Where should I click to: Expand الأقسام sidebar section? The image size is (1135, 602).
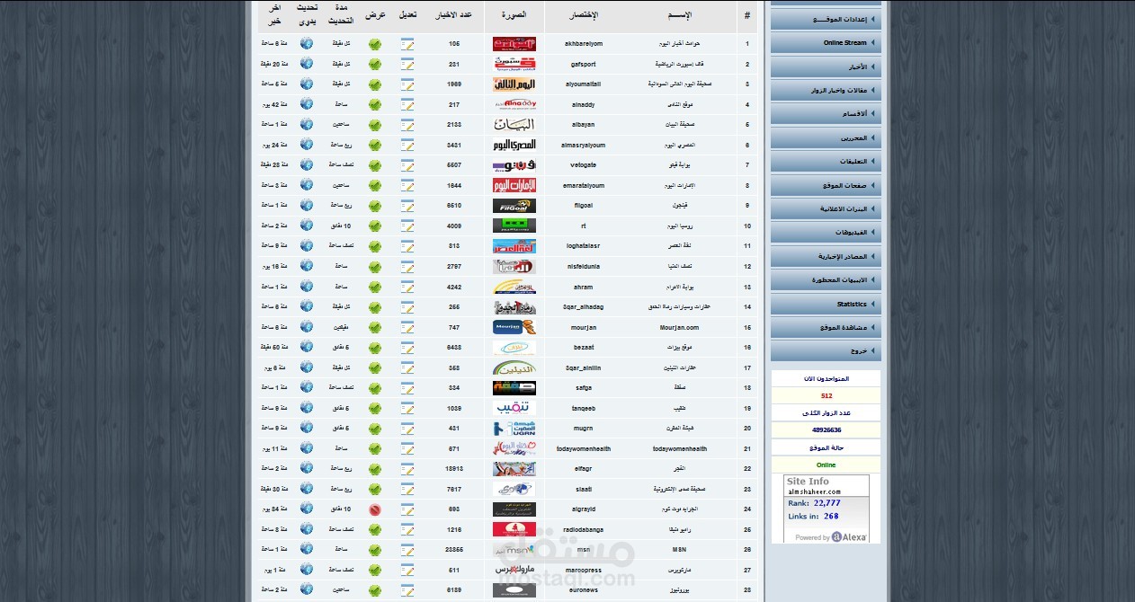click(826, 113)
